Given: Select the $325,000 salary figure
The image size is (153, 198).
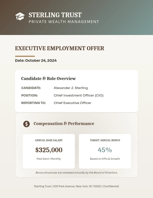Looking at the screenshot, I should (x=49, y=150).
